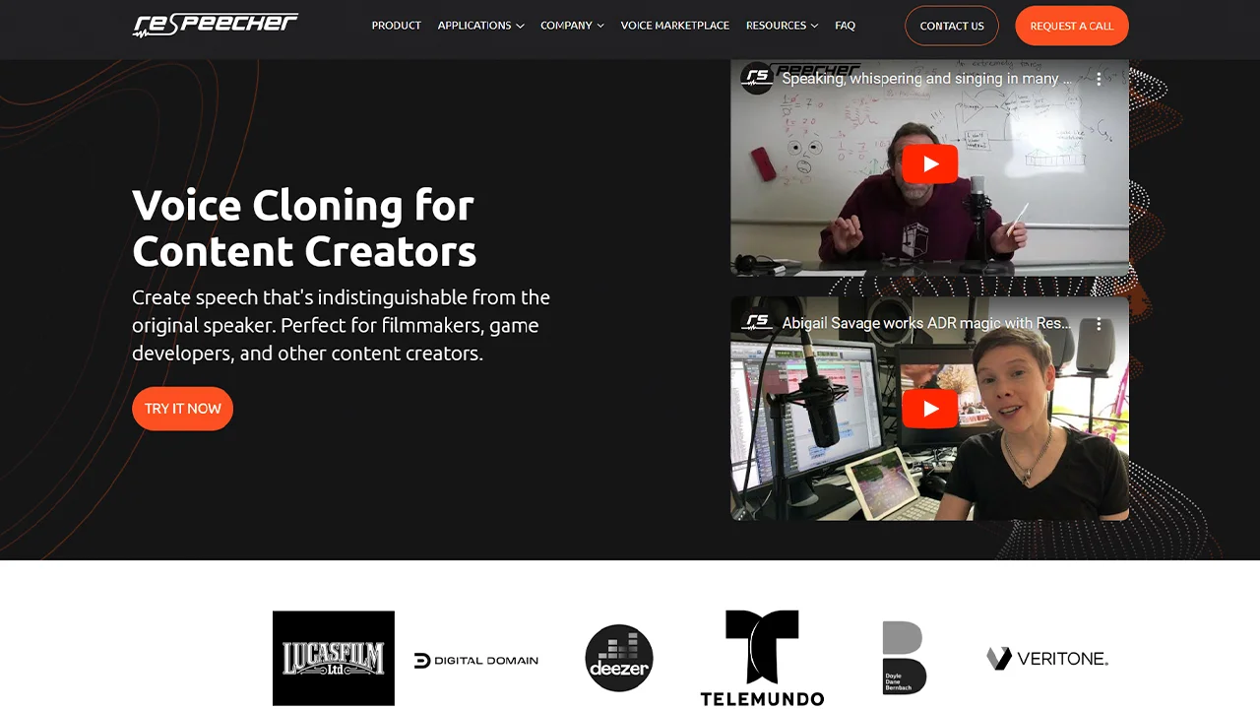Expand the Resources dropdown menu
The height and width of the screenshot is (709, 1260).
click(x=782, y=26)
